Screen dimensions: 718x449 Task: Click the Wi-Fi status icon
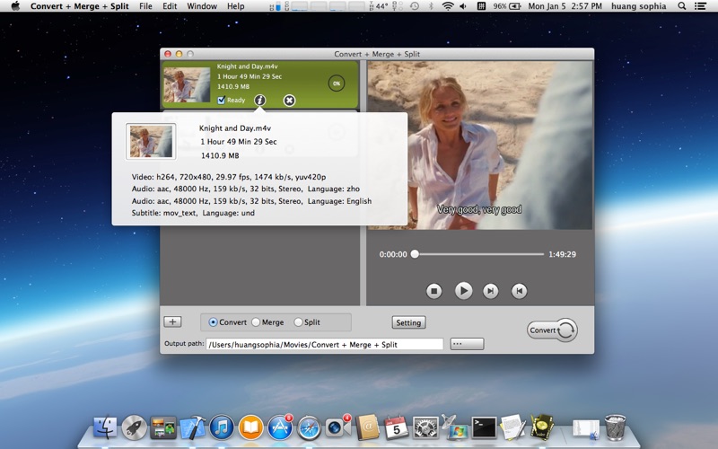click(x=448, y=6)
